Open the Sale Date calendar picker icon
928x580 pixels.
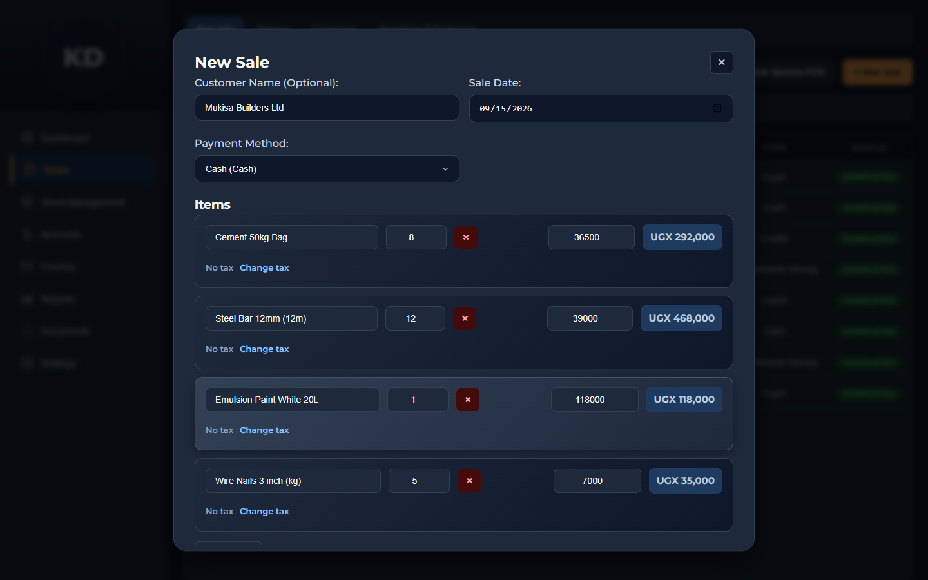(717, 108)
